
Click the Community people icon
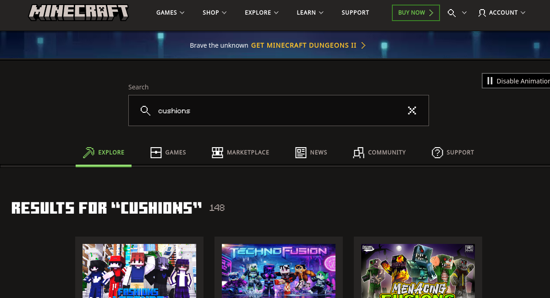coord(358,153)
